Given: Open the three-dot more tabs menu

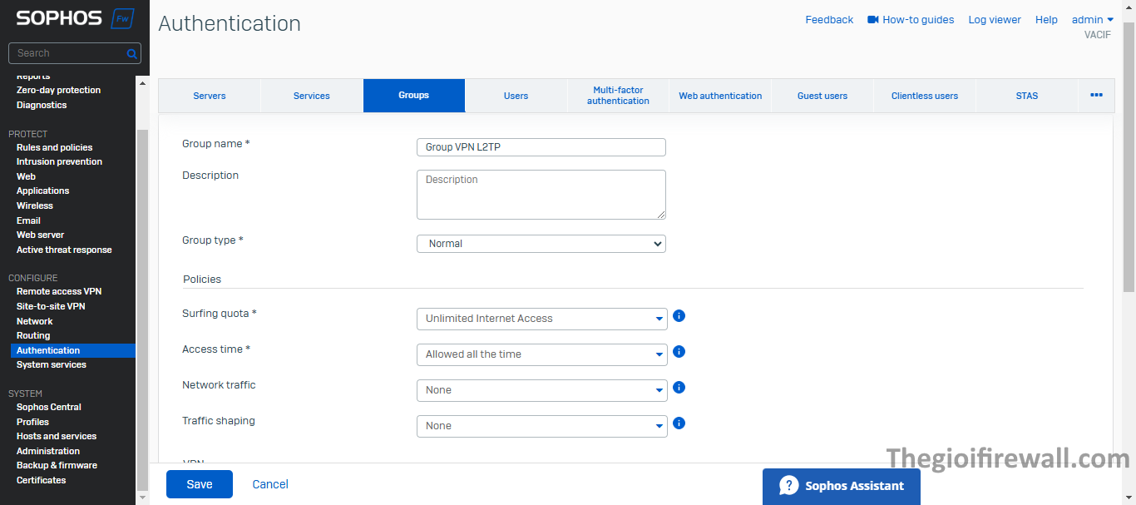Looking at the screenshot, I should (x=1096, y=96).
